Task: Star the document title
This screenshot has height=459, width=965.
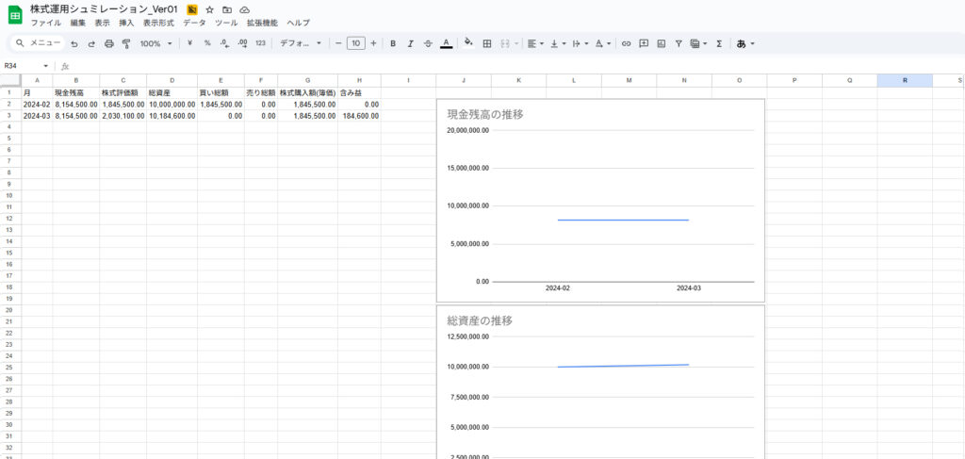Action: point(209,9)
